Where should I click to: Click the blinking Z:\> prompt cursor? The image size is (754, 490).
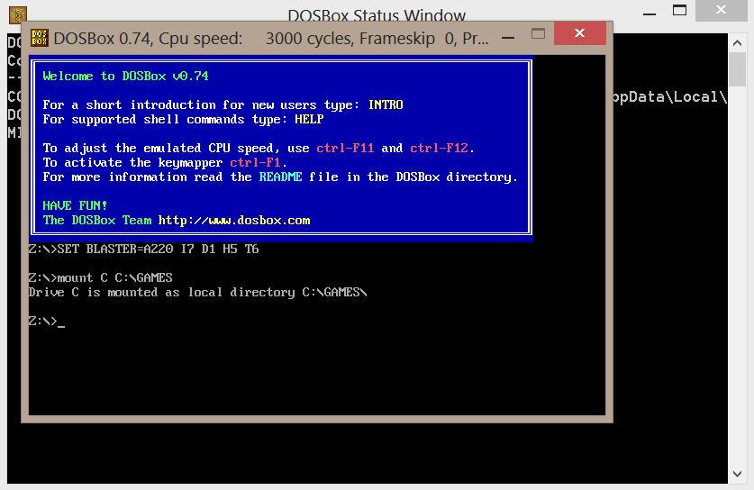point(61,325)
